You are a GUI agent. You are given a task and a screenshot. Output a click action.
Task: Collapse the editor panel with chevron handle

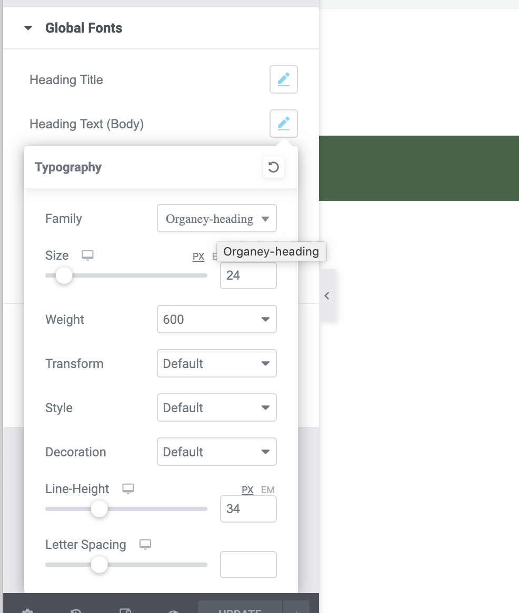(x=327, y=295)
